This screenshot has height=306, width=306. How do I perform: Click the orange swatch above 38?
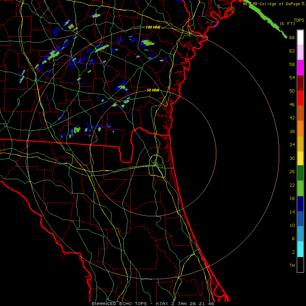pyautogui.click(x=300, y=129)
